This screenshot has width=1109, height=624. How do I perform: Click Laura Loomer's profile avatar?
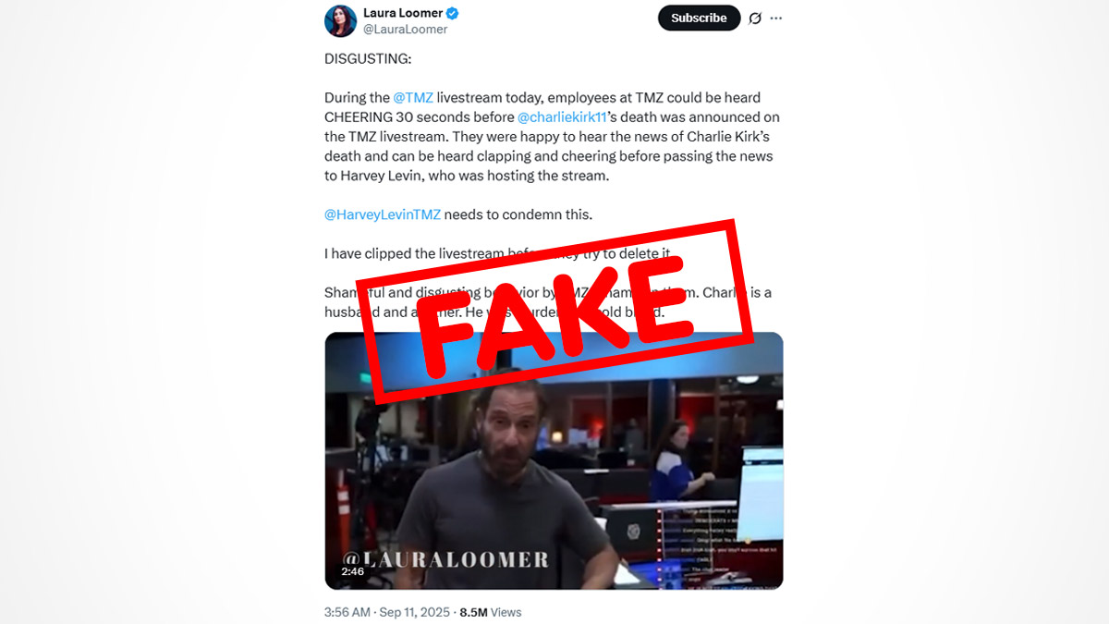[340, 20]
